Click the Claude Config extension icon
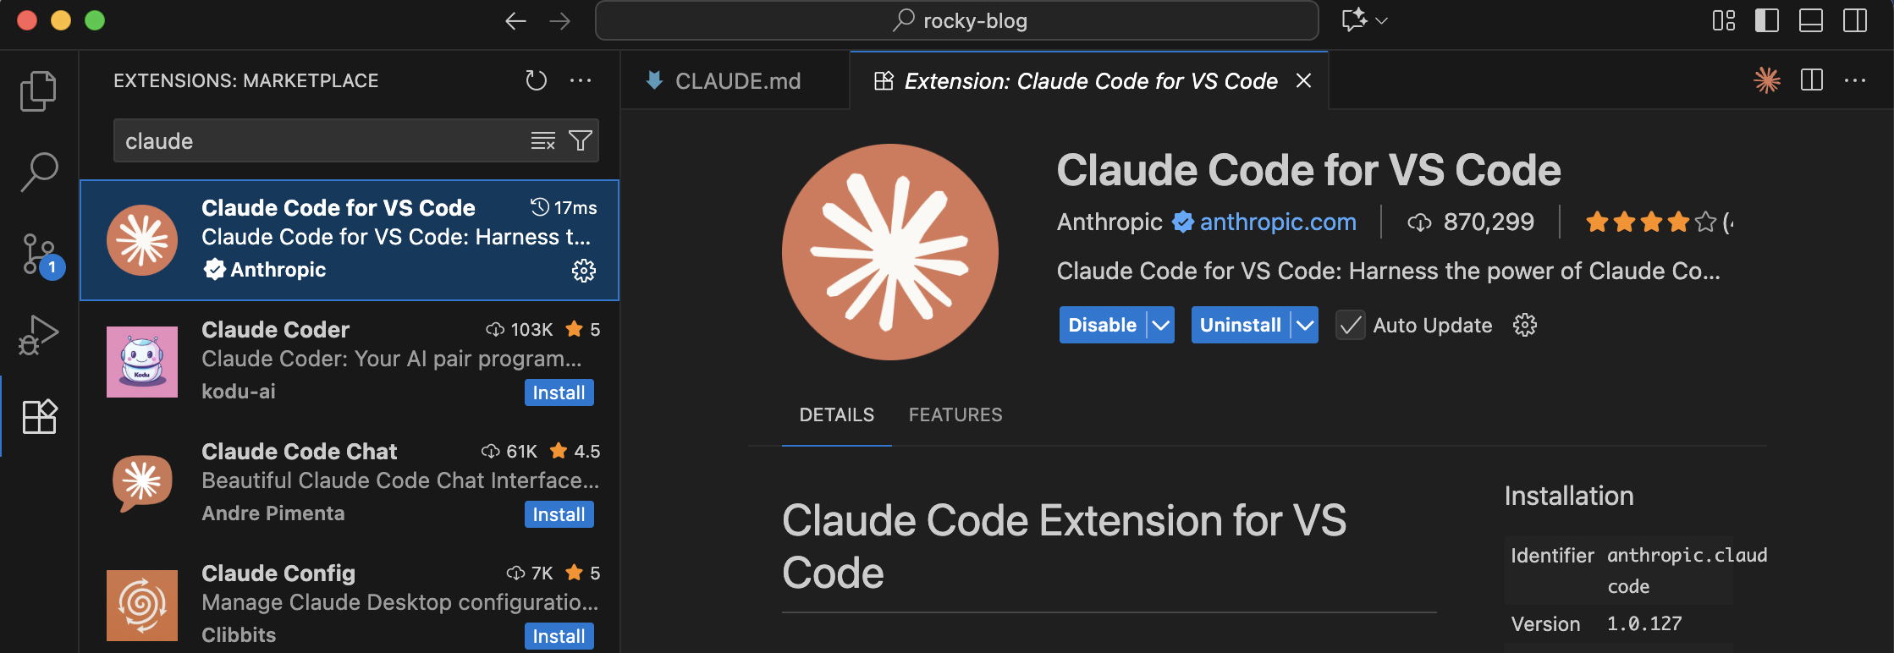 (142, 606)
